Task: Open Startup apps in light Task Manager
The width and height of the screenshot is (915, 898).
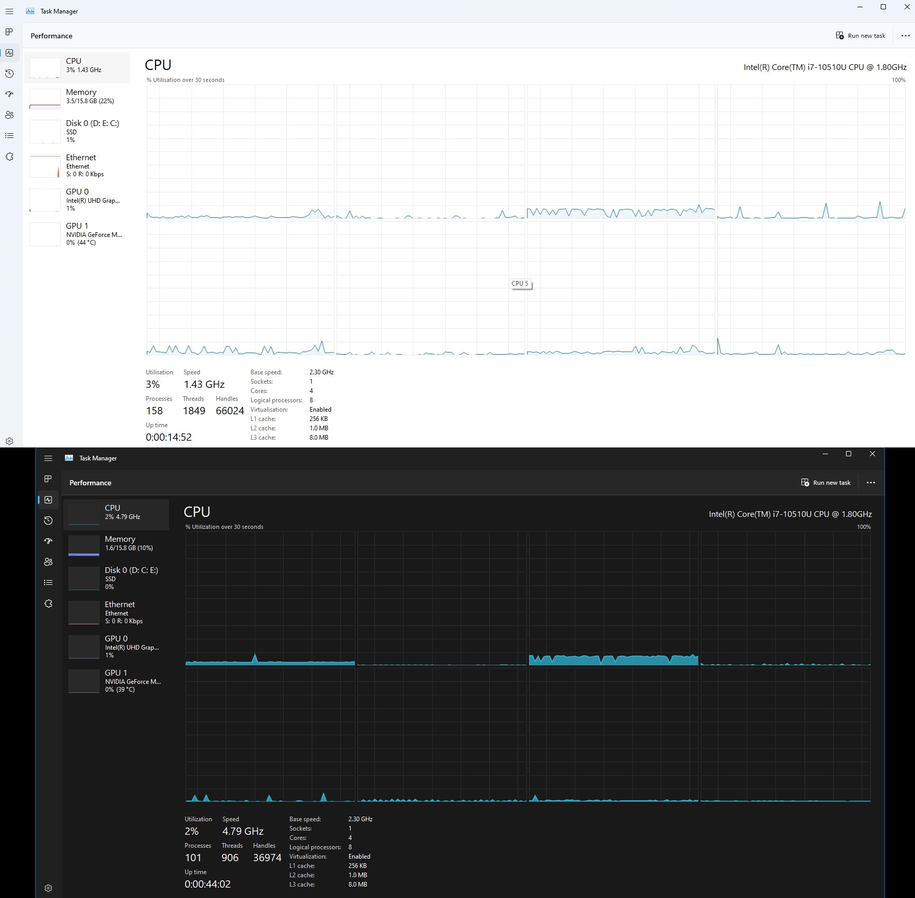Action: 9,94
